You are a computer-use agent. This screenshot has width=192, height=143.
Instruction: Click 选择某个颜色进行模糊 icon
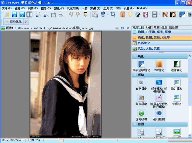pyautogui.click(x=159, y=98)
